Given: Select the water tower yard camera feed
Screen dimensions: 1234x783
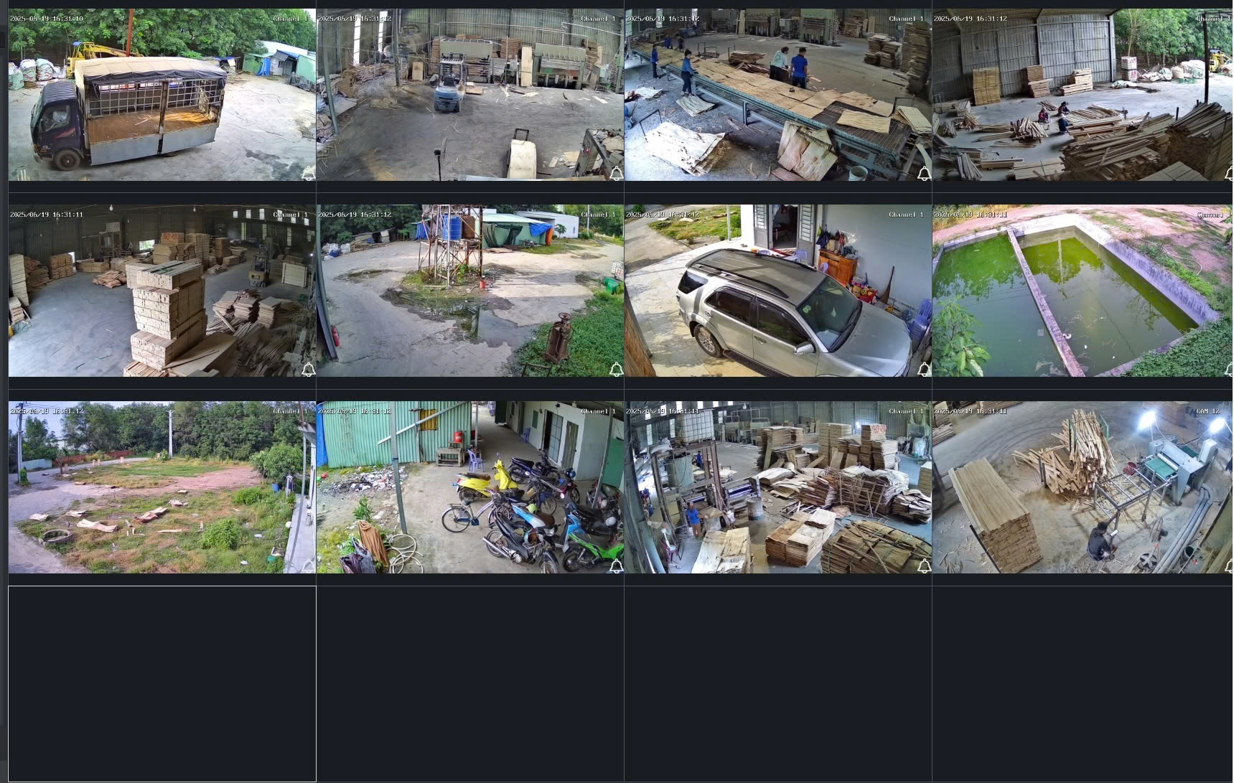Looking at the screenshot, I should [469, 291].
